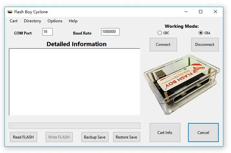Open the Directory menu
The width and height of the screenshot is (231, 153).
(32, 21)
